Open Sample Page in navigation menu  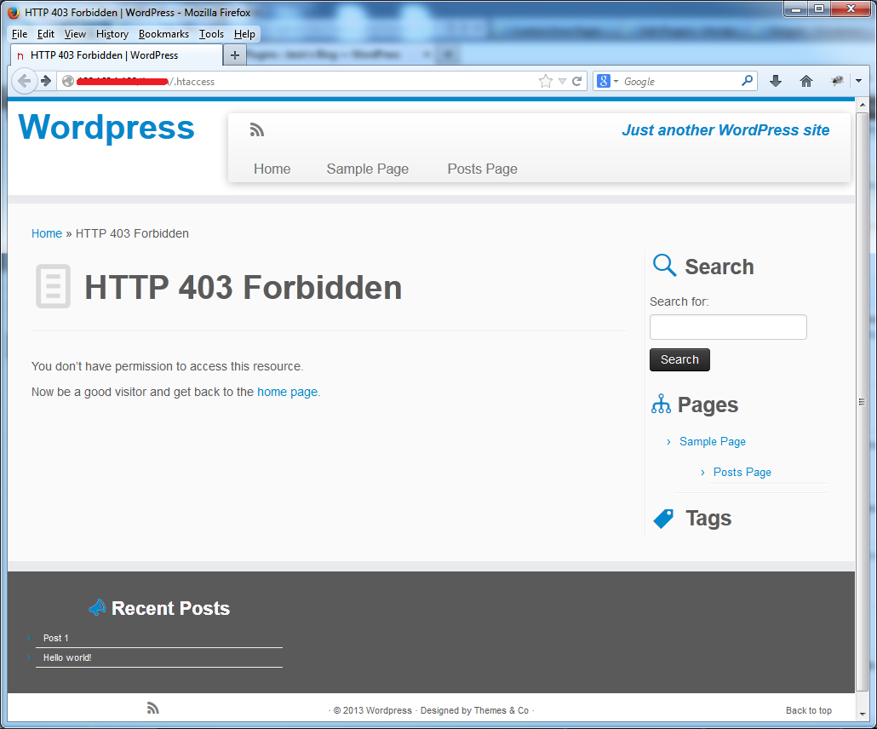tap(368, 169)
